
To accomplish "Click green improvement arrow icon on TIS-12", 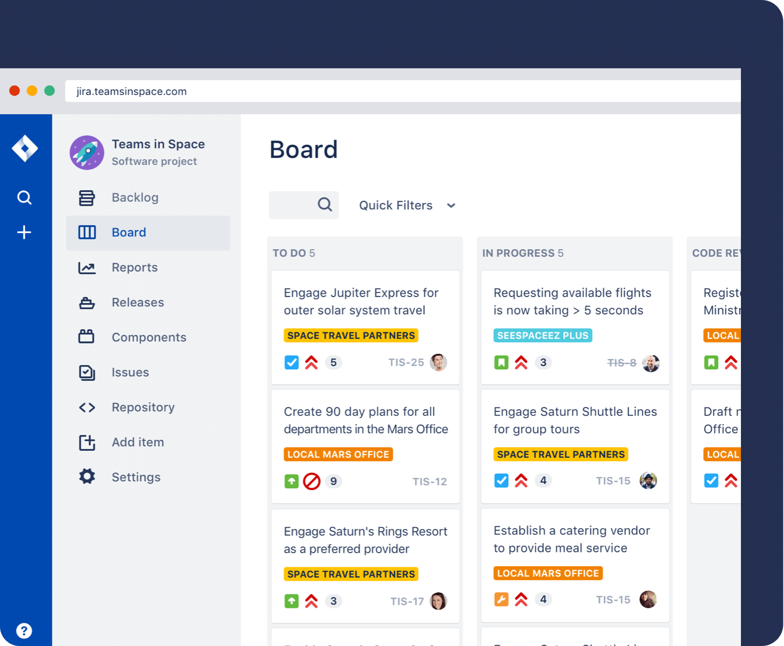I will pyautogui.click(x=291, y=481).
